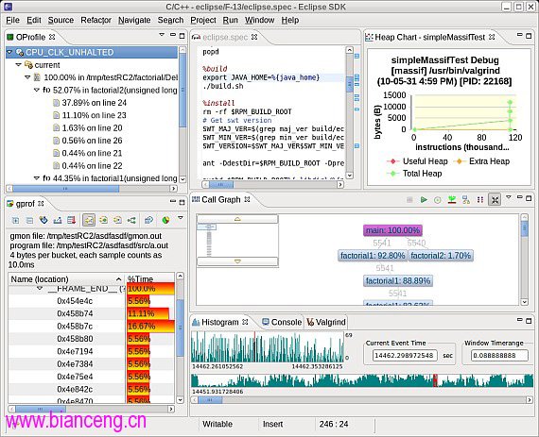Viewport: 539px width, 437px height.
Task: Maximize the Heap Chart view panel
Action: click(529, 35)
